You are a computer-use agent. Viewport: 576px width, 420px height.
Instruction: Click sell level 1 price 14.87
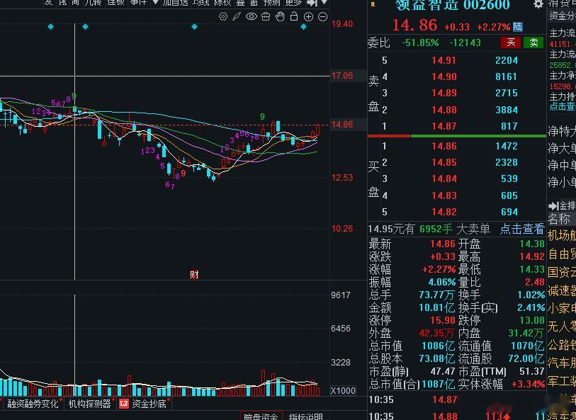[x=444, y=126]
